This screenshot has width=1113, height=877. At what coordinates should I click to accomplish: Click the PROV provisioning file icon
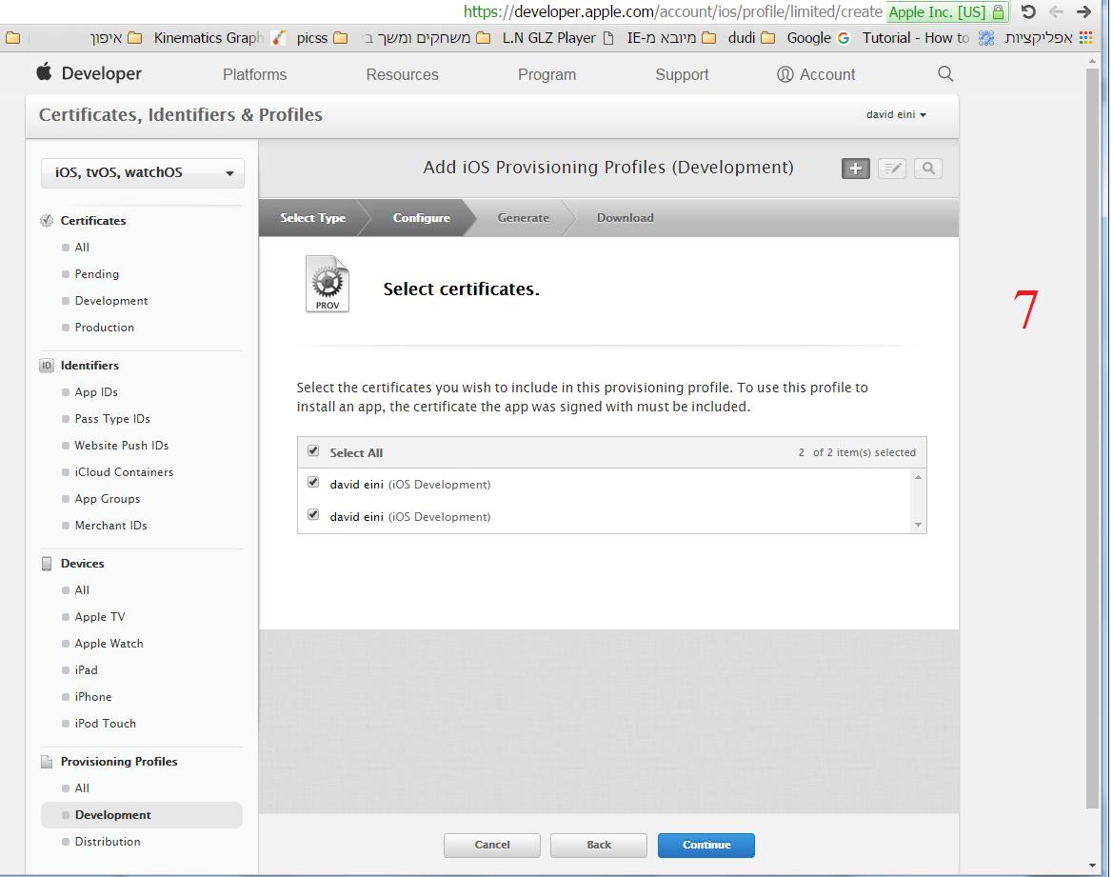tap(327, 284)
